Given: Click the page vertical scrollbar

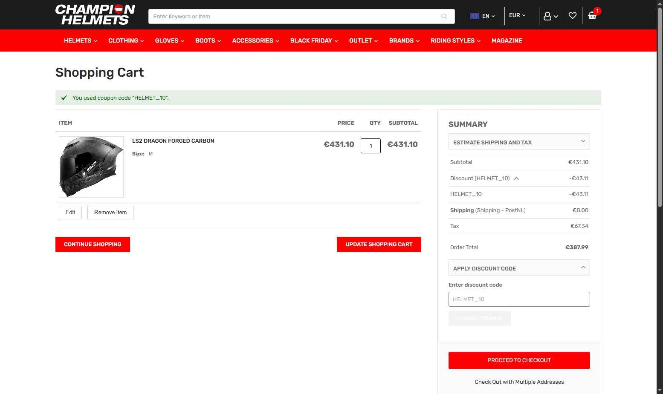Looking at the screenshot, I should click(660, 108).
